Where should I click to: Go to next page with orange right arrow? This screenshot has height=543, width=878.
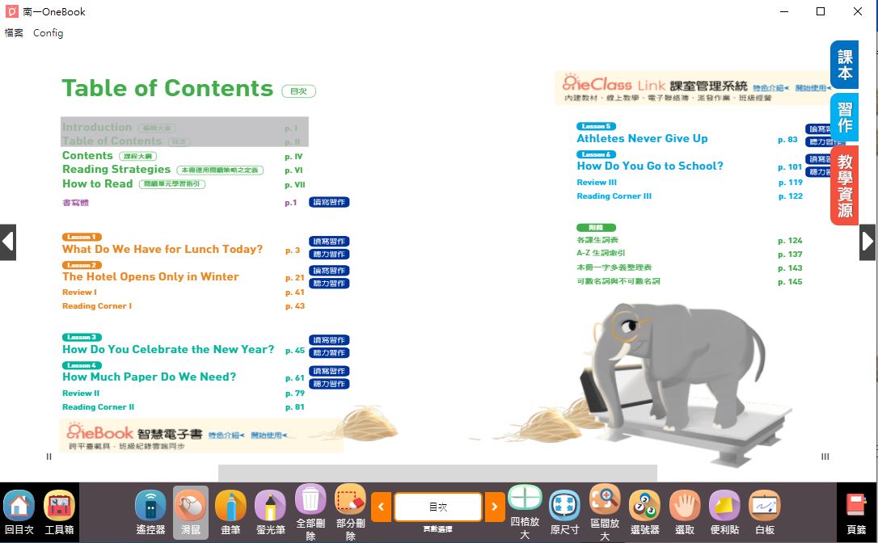click(x=495, y=507)
